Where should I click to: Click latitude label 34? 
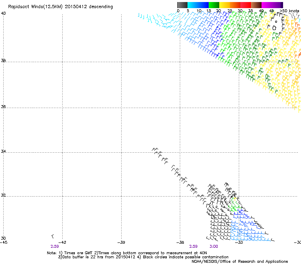click(x=3, y=151)
